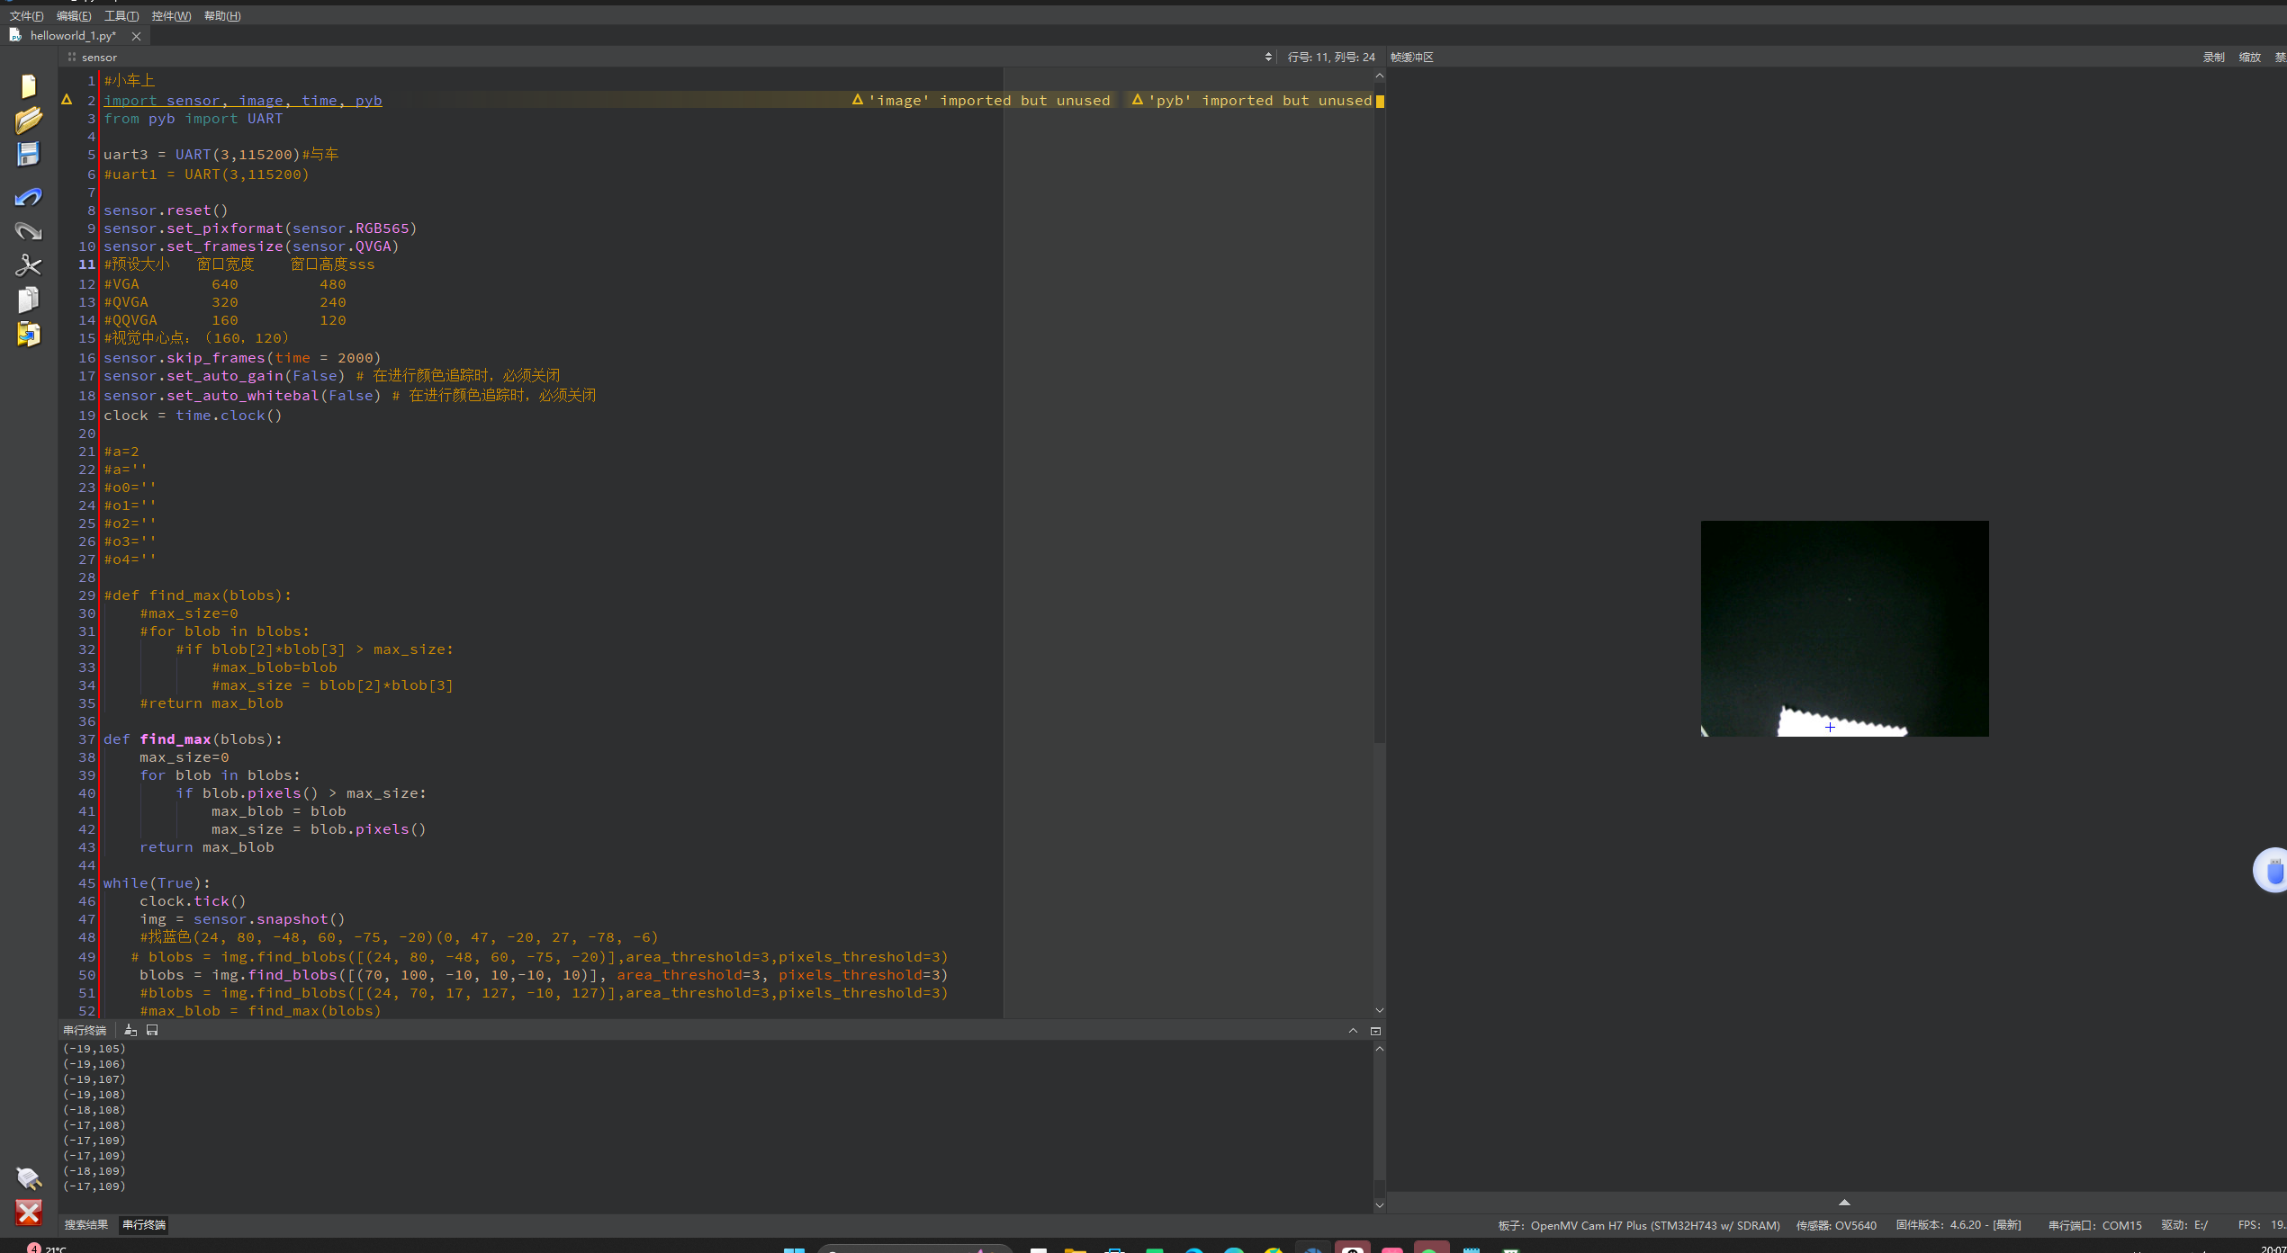Click the 21°C weather widget in taskbar
The height and width of the screenshot is (1253, 2287).
point(45,1249)
